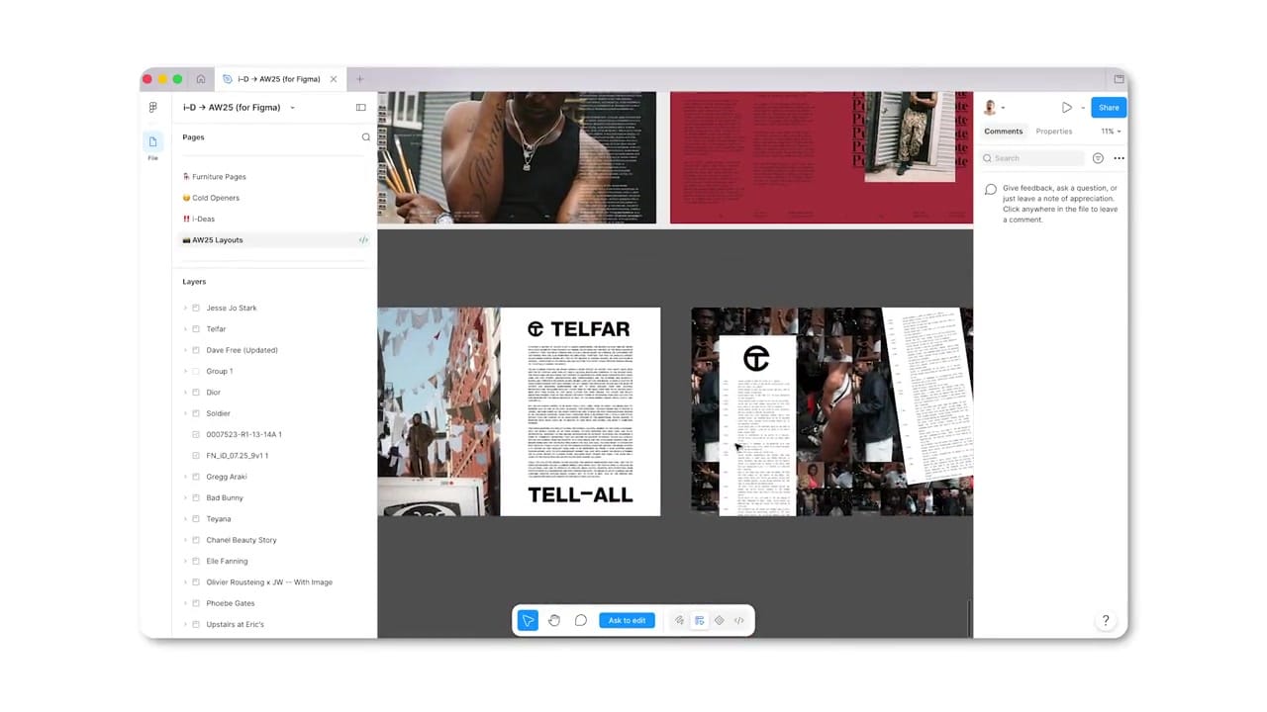Click the Draw mode icon in toolbar
This screenshot has height=712, width=1267.
pos(679,620)
